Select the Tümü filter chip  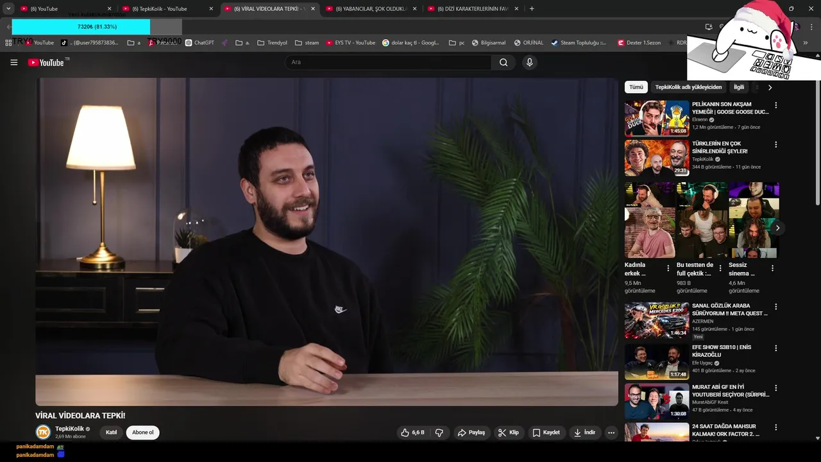point(636,87)
